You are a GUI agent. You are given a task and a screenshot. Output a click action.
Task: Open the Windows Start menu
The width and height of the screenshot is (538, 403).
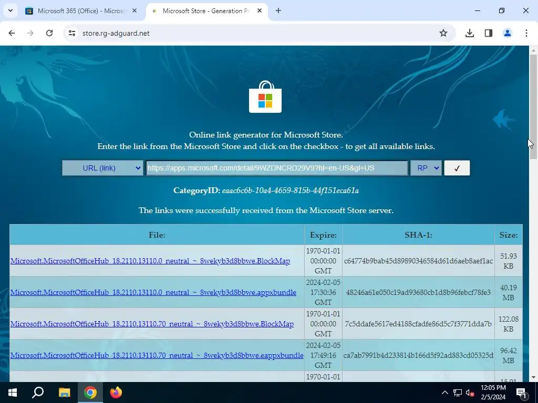(x=13, y=393)
